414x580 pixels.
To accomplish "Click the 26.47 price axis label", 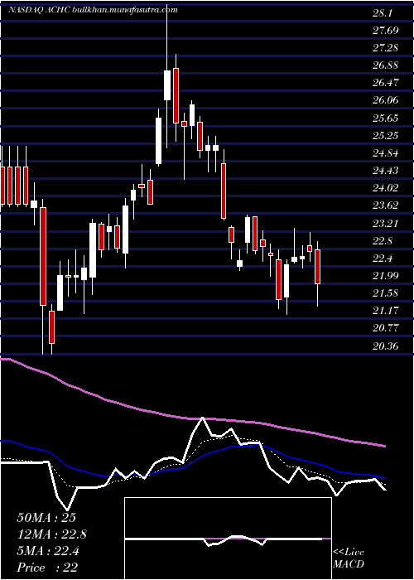I will click(x=386, y=83).
